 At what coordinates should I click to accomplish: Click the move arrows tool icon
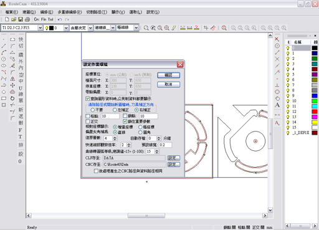[12, 85]
